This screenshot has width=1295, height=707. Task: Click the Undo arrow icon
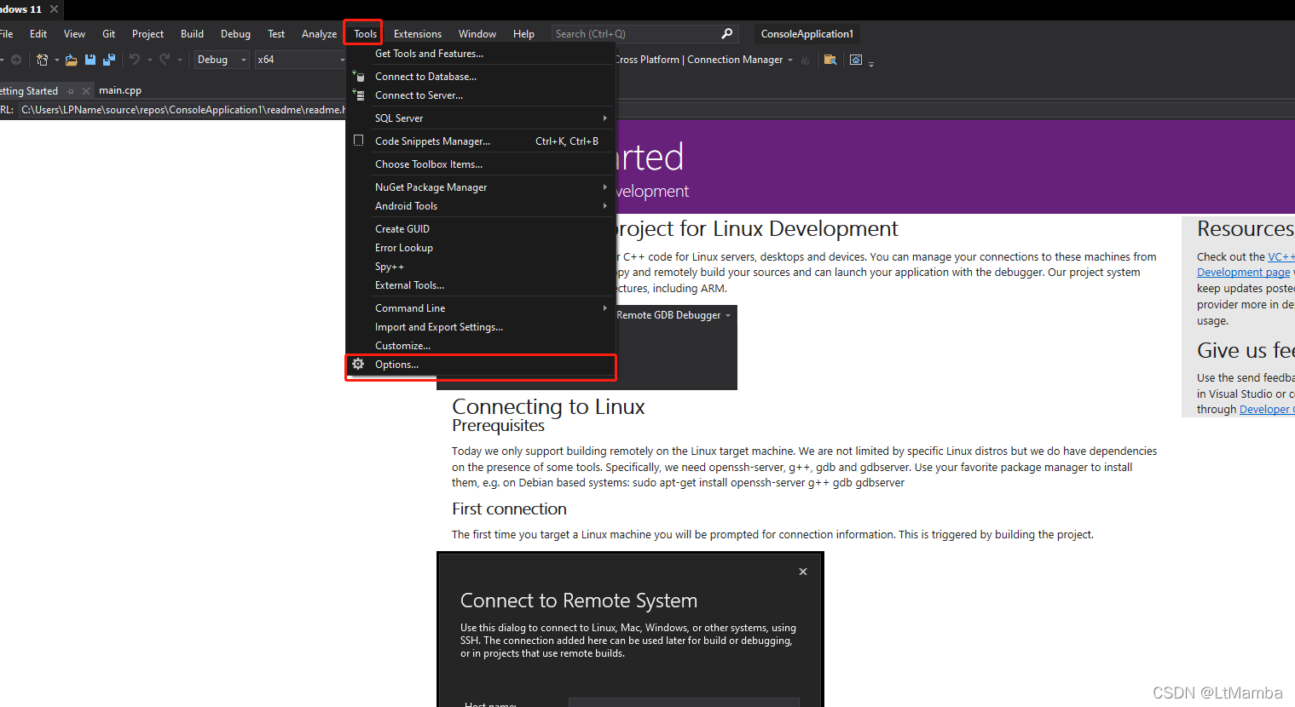click(135, 60)
